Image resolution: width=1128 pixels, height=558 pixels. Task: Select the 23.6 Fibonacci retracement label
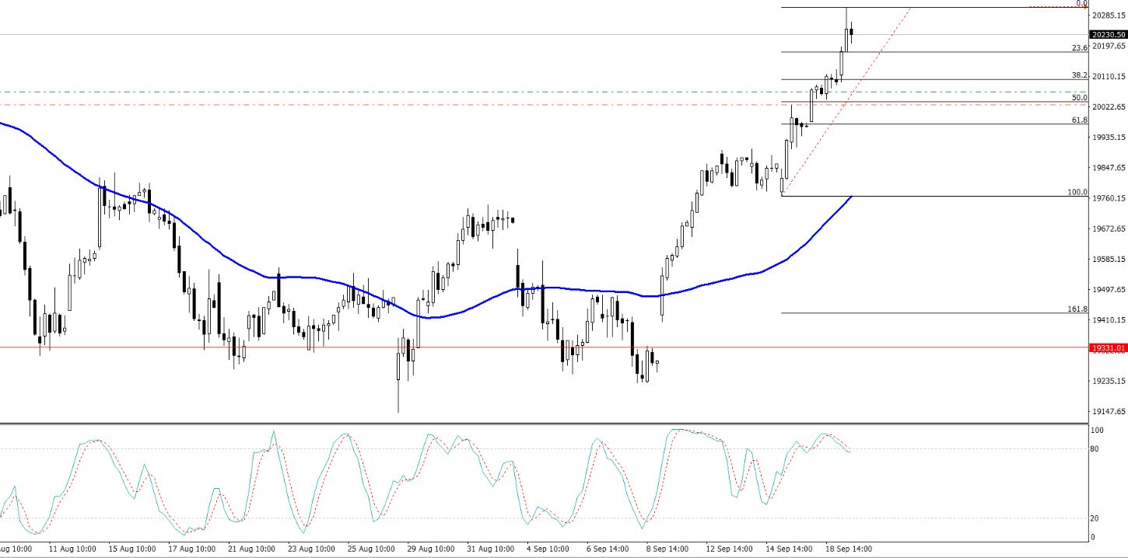point(1077,48)
